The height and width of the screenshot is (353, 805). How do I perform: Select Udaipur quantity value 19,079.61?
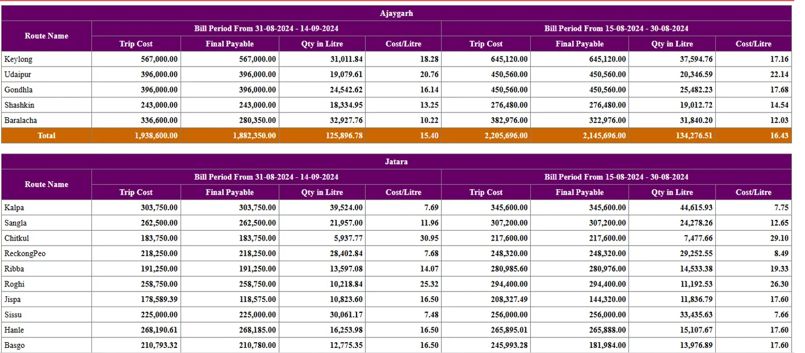point(347,75)
